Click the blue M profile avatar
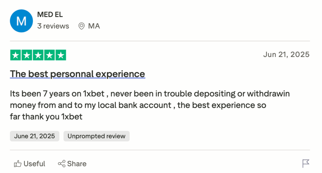322x173 pixels. 21,21
